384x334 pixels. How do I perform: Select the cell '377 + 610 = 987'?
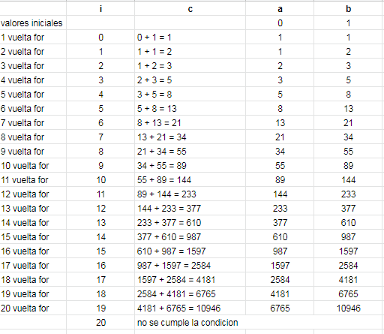point(190,236)
